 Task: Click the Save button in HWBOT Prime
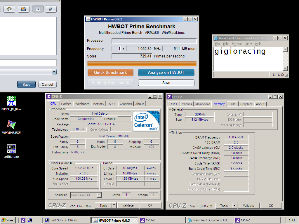coord(166,83)
